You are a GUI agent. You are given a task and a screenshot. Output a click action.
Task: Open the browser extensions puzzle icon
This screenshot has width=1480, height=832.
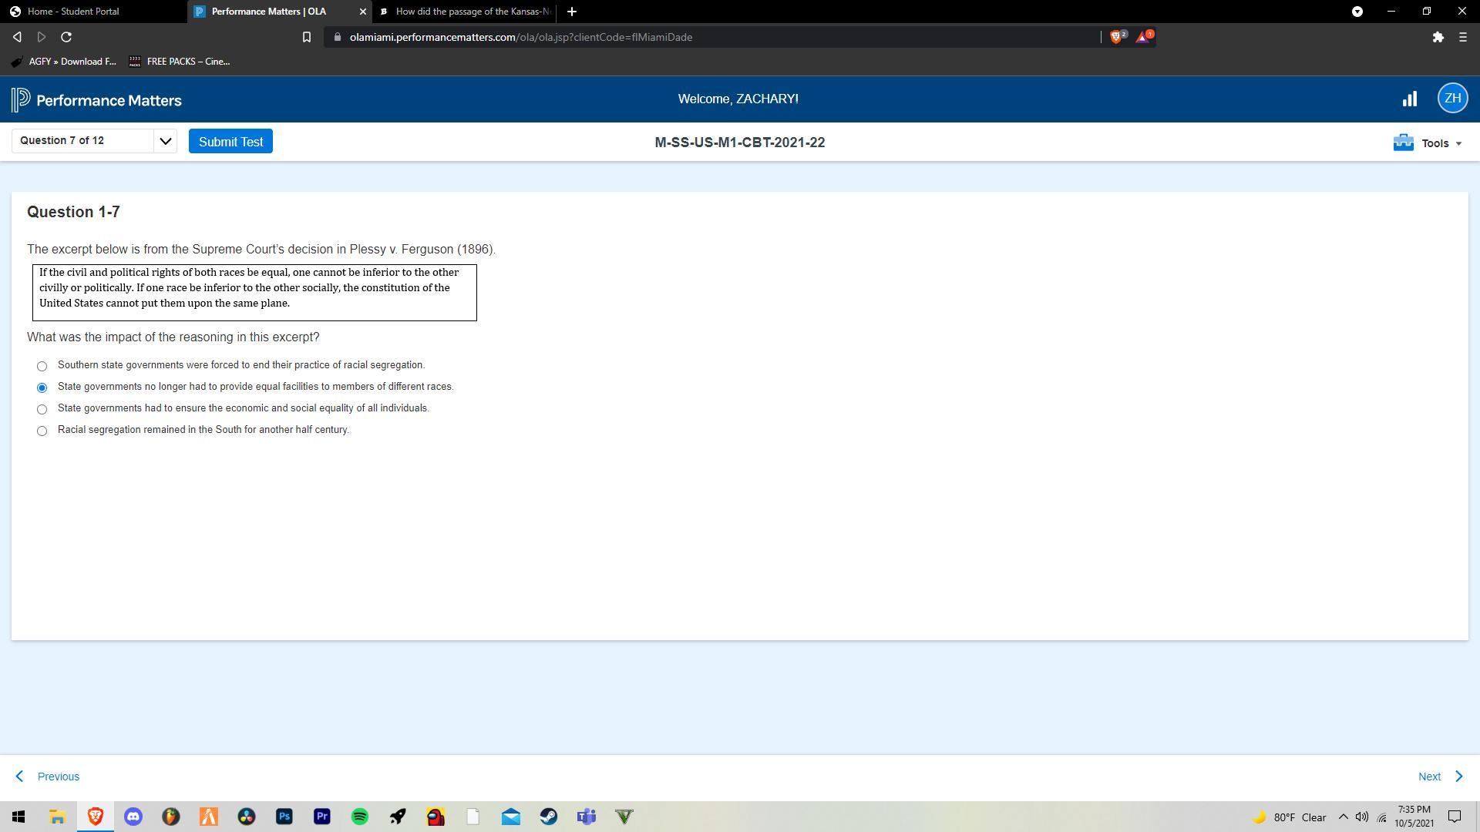[1438, 37]
